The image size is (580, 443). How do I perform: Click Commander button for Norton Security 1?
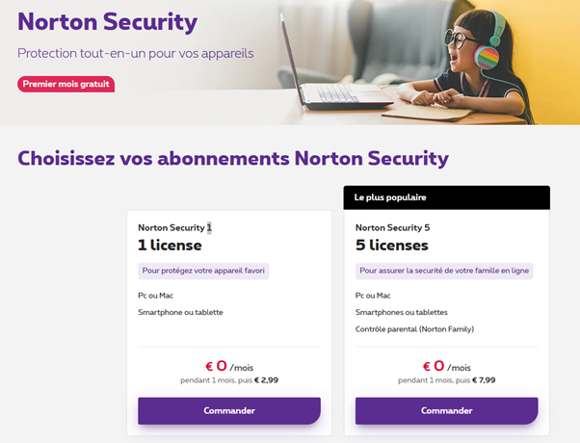228,410
